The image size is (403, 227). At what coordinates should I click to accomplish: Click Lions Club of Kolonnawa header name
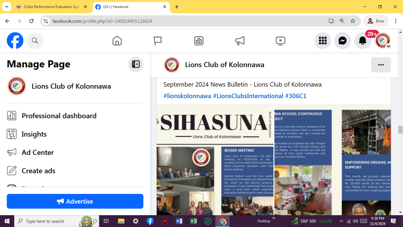click(x=225, y=65)
